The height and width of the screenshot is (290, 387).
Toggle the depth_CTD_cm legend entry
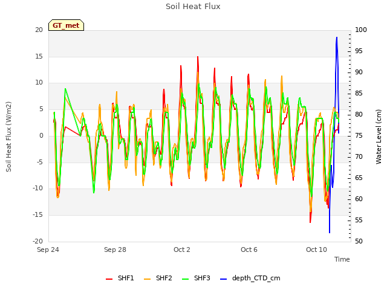(x=250, y=278)
